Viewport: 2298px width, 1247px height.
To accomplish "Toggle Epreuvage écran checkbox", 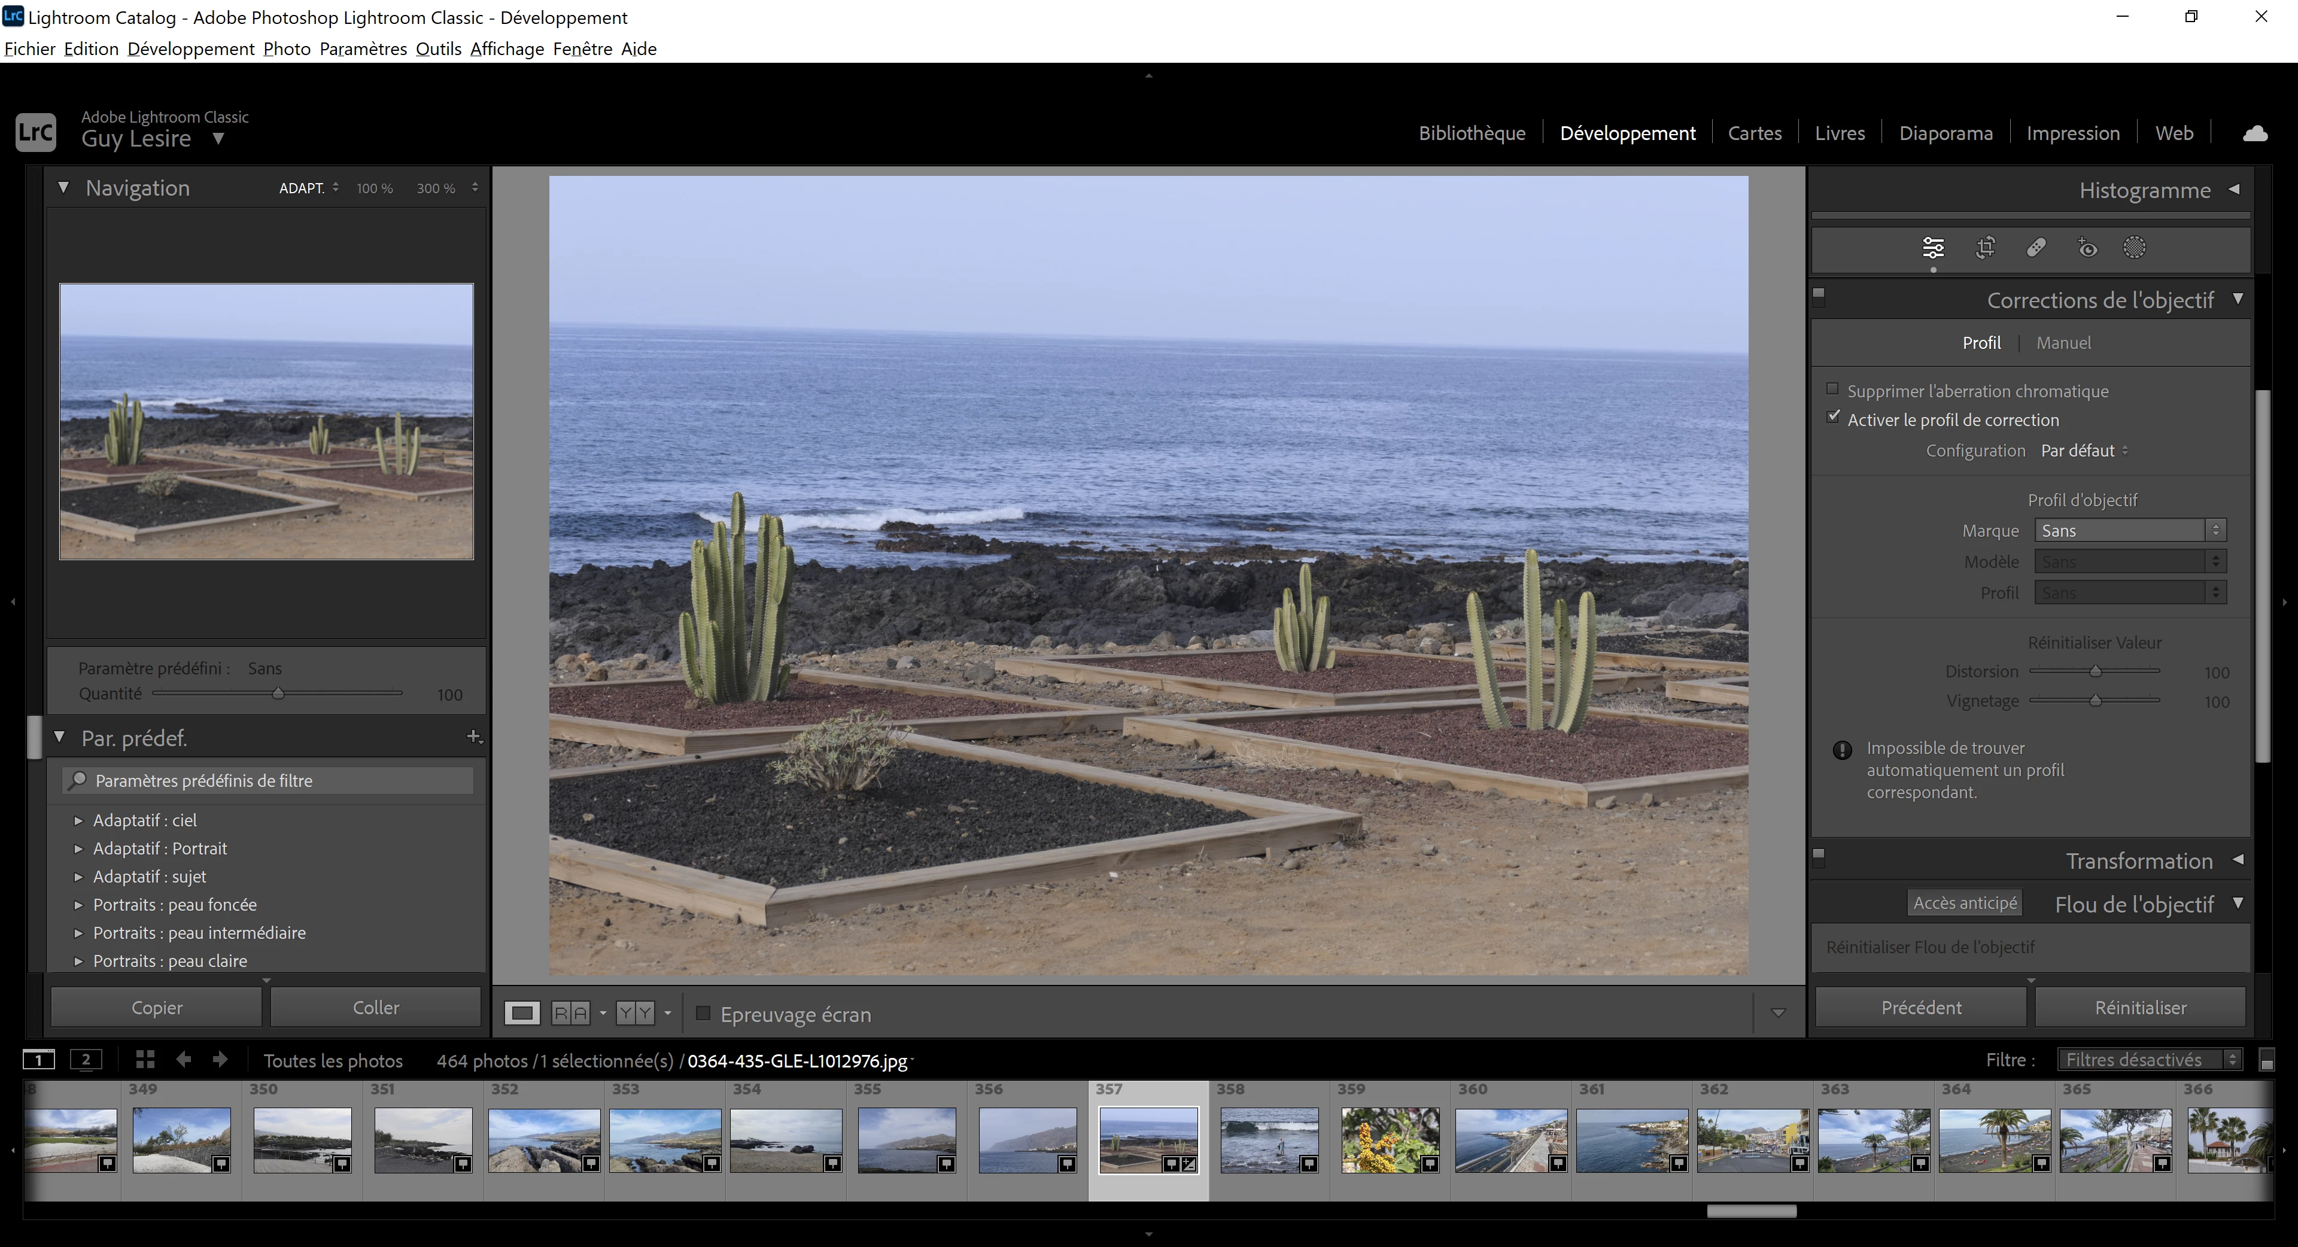I will tap(703, 1013).
